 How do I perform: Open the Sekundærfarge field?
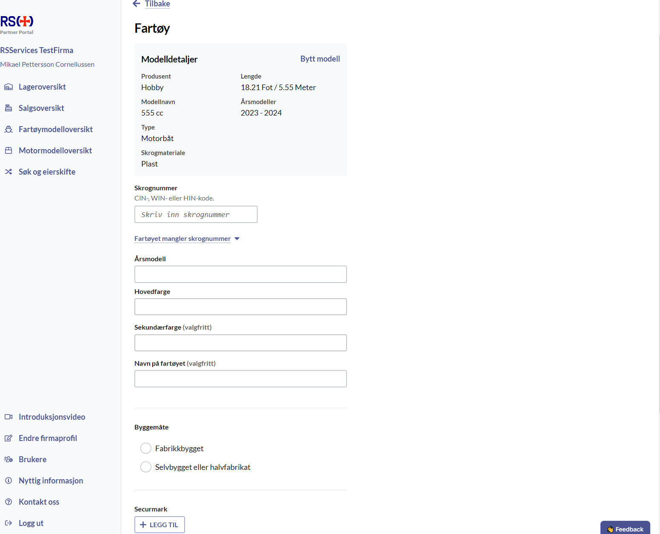coord(240,343)
